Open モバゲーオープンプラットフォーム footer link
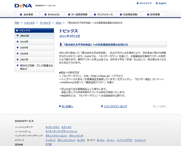This screenshot has height=146, width=181. (61, 131)
